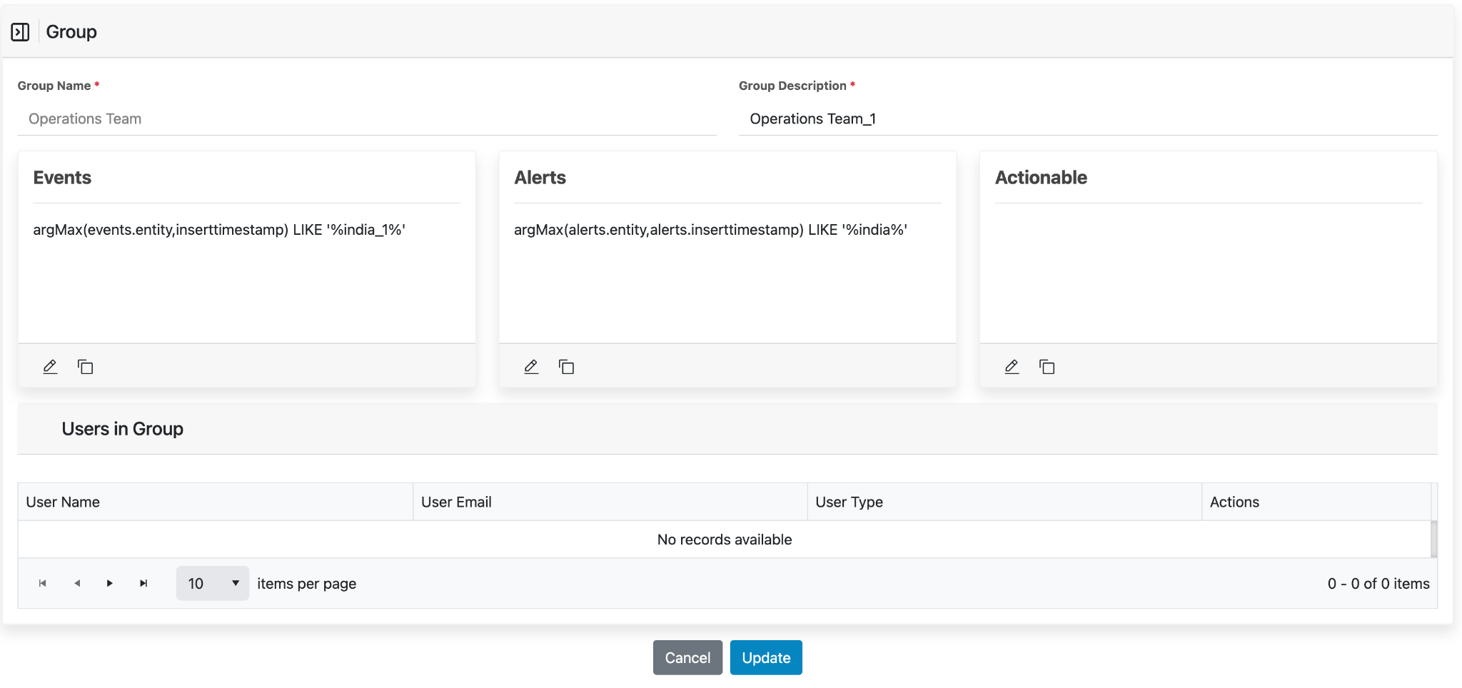
Task: Copy the Alerts filter expression
Action: (567, 367)
